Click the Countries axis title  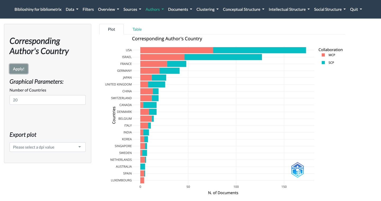[114, 115]
